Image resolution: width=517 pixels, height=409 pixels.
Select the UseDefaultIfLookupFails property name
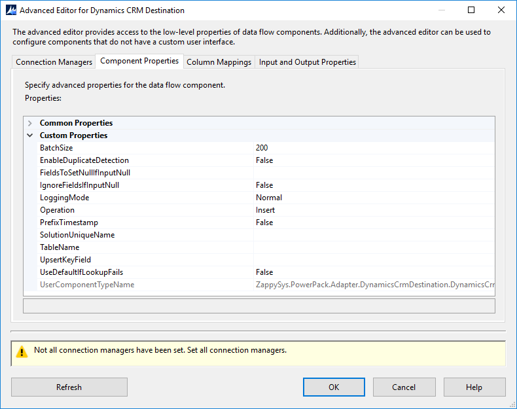click(x=81, y=272)
